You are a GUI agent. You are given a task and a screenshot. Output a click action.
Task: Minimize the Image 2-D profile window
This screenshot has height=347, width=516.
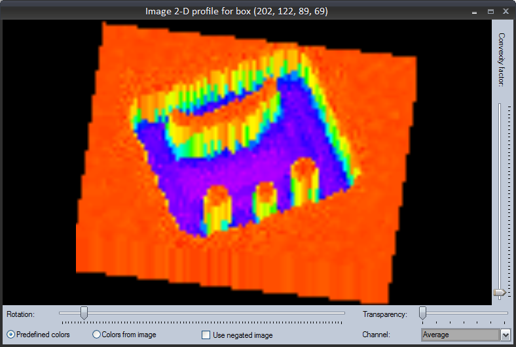pos(473,12)
